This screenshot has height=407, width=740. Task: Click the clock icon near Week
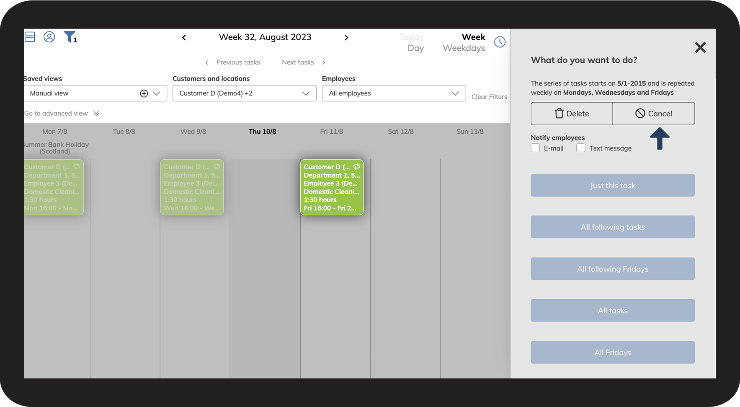[x=500, y=42]
